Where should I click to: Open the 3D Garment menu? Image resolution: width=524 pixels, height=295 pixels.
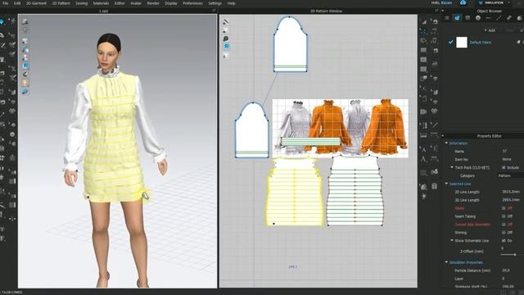[x=36, y=3]
